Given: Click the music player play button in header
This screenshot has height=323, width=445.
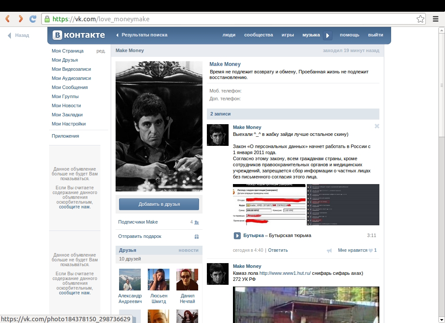Looking at the screenshot, I should (x=328, y=36).
